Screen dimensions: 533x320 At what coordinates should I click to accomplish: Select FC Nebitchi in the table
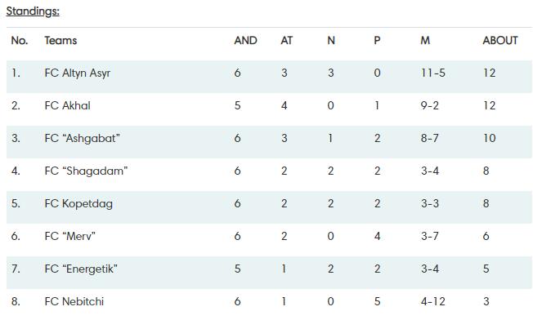tap(74, 301)
